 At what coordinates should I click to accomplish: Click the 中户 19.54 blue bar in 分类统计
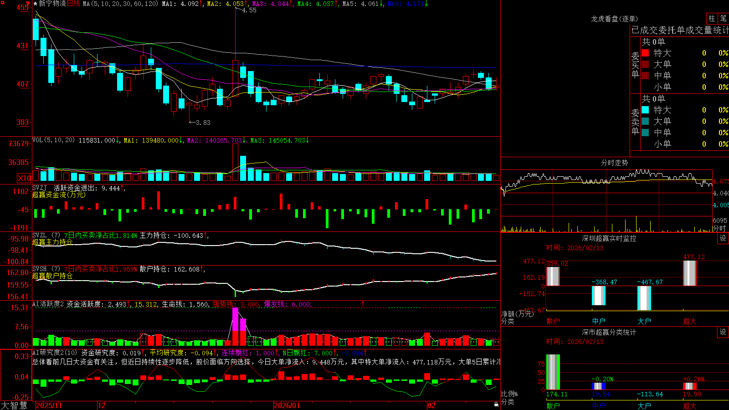(x=599, y=386)
